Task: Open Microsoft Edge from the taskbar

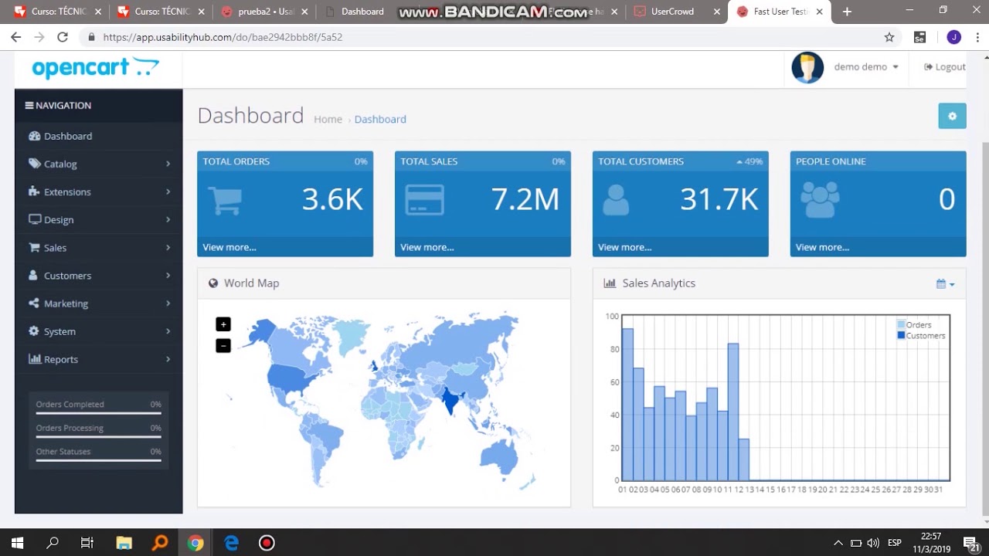Action: tap(231, 543)
